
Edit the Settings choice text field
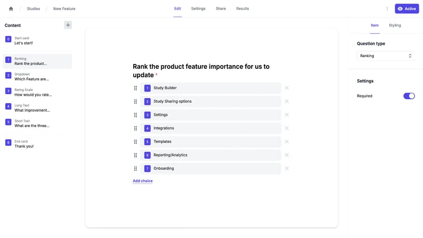(x=210, y=115)
